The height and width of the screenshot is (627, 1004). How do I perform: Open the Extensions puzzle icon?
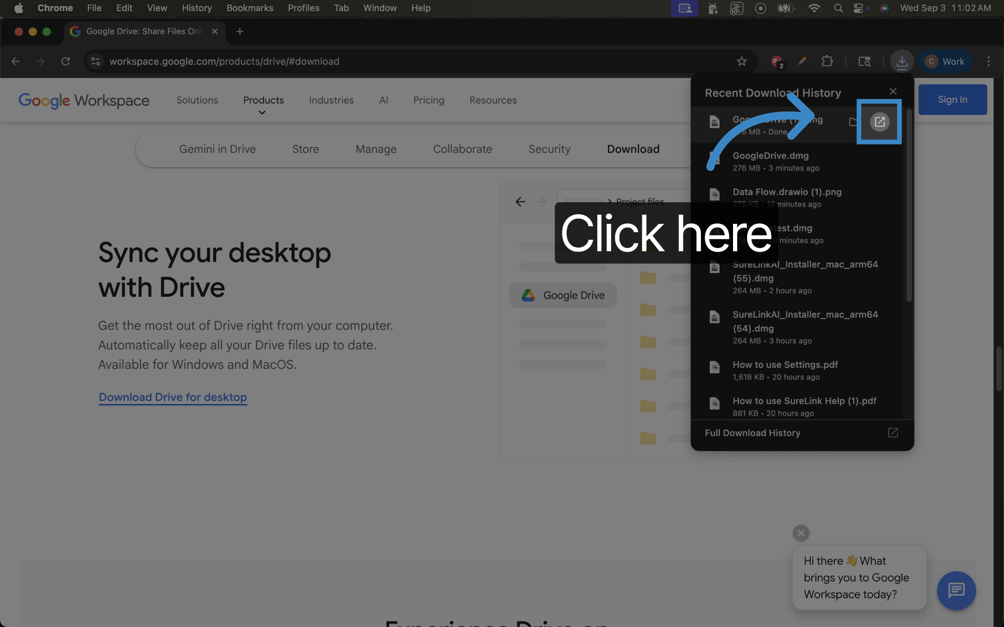(827, 61)
